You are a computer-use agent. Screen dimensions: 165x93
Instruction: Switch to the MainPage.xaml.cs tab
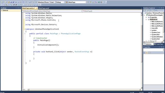tap(29, 8)
